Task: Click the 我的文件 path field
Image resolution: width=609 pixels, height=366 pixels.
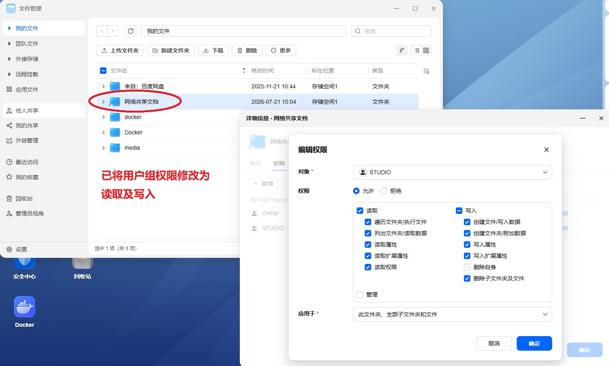Action: 243,31
